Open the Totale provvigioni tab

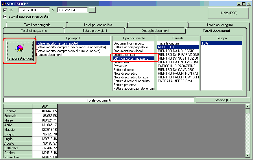pos(95,31)
